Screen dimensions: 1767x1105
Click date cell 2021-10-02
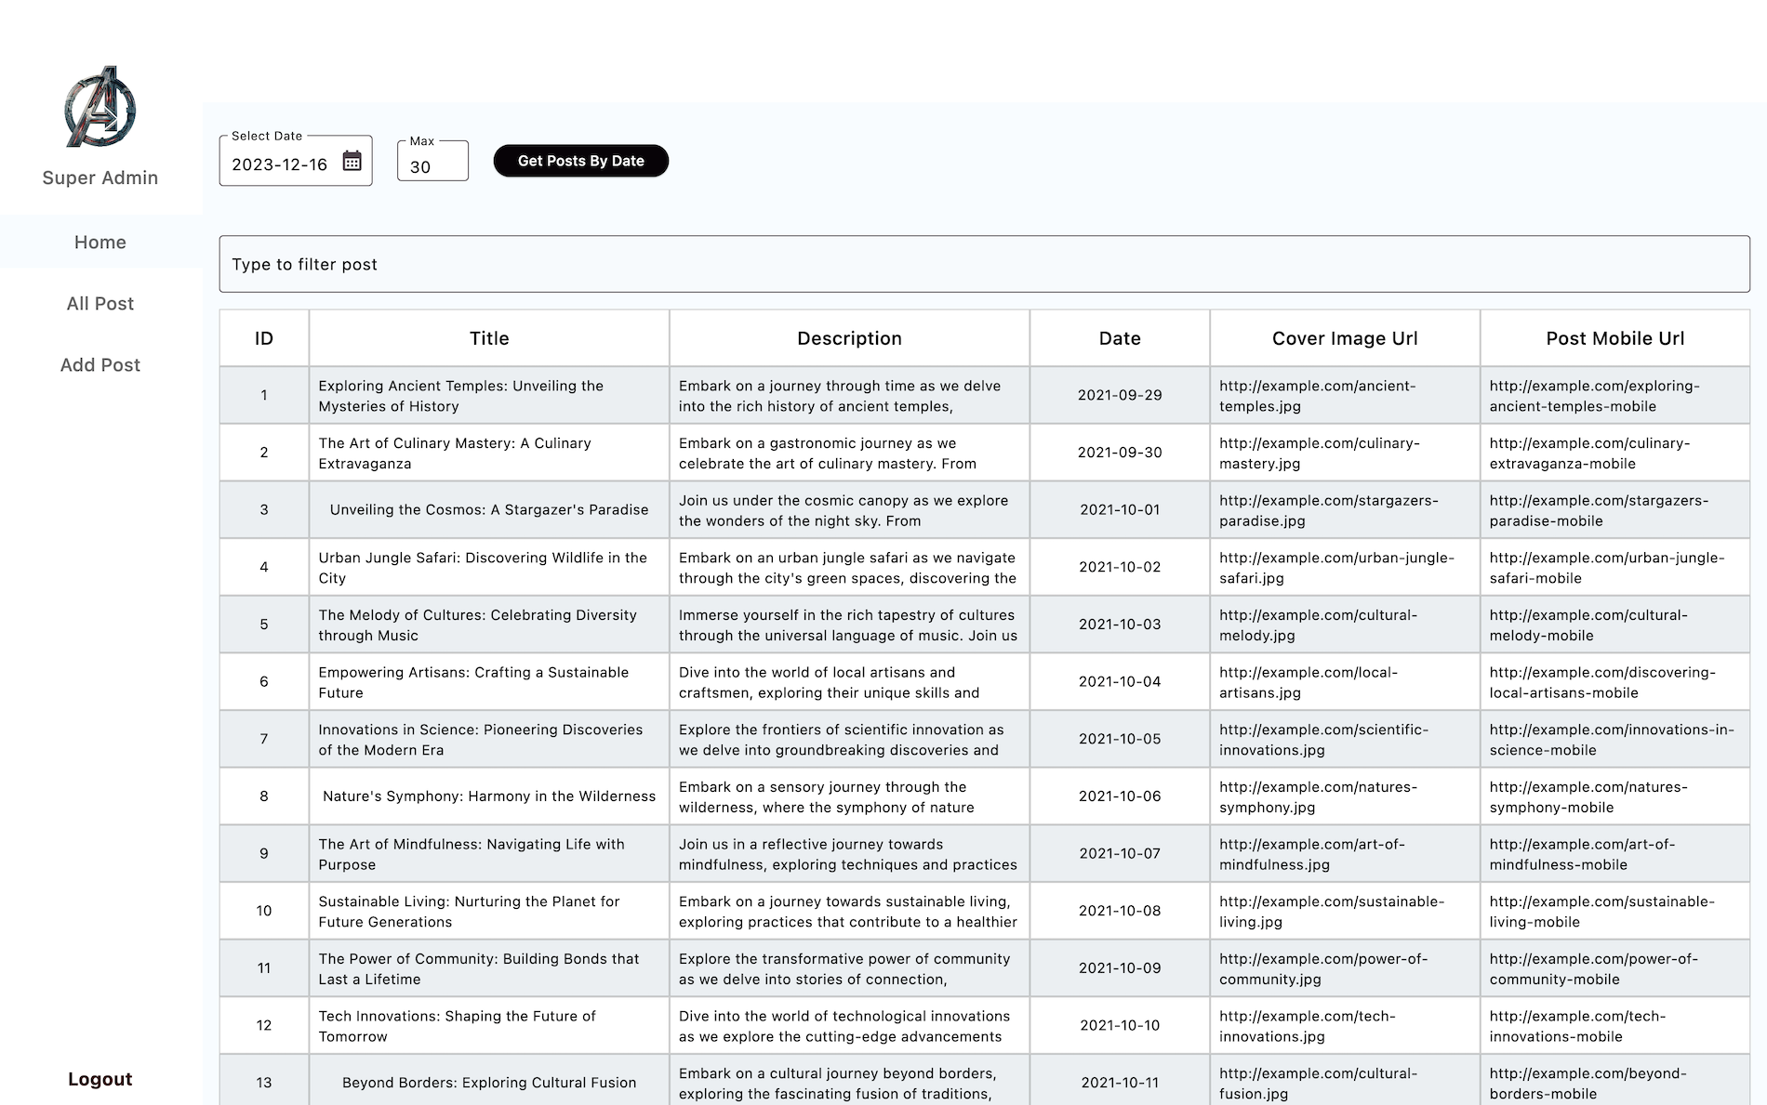pos(1120,567)
